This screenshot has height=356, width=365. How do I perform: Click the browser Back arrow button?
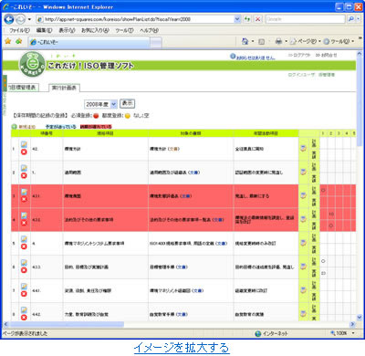tap(9, 19)
